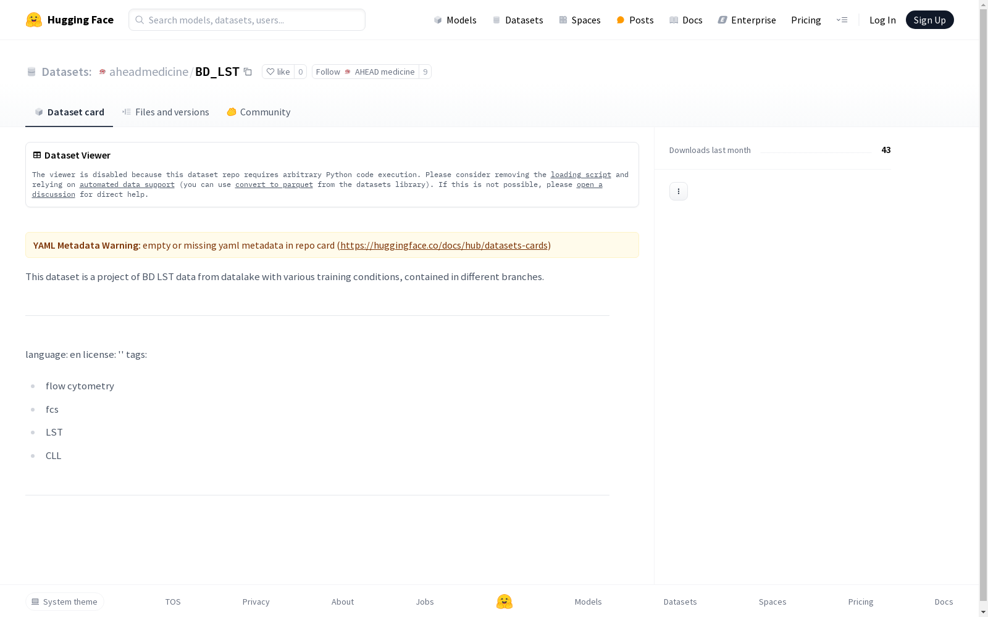Click the downloads count 43
The width and height of the screenshot is (988, 617).
pyautogui.click(x=886, y=150)
